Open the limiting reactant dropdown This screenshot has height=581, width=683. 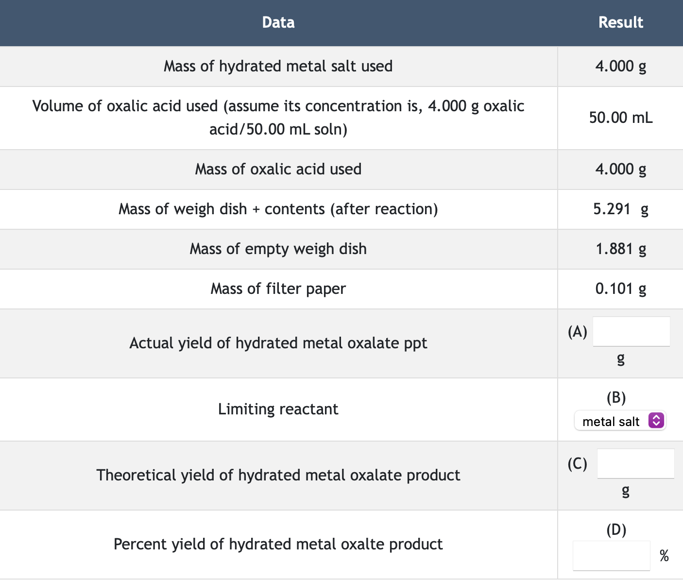click(620, 421)
